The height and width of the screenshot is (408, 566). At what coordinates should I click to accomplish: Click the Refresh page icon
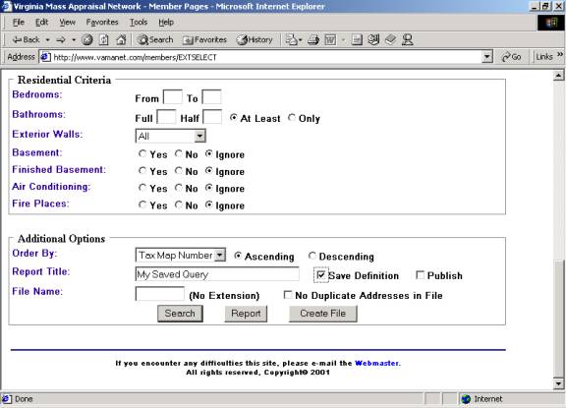click(x=104, y=39)
